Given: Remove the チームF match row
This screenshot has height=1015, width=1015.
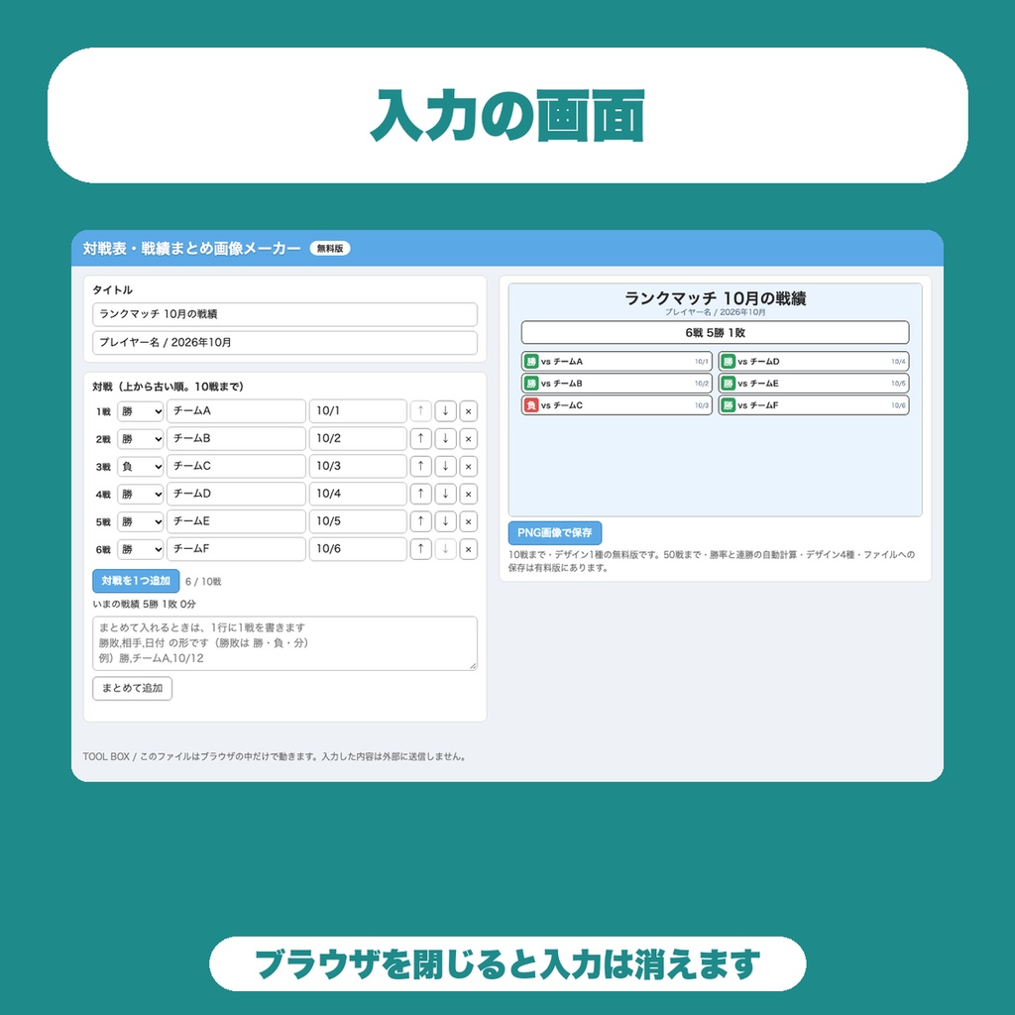Looking at the screenshot, I should (x=469, y=549).
